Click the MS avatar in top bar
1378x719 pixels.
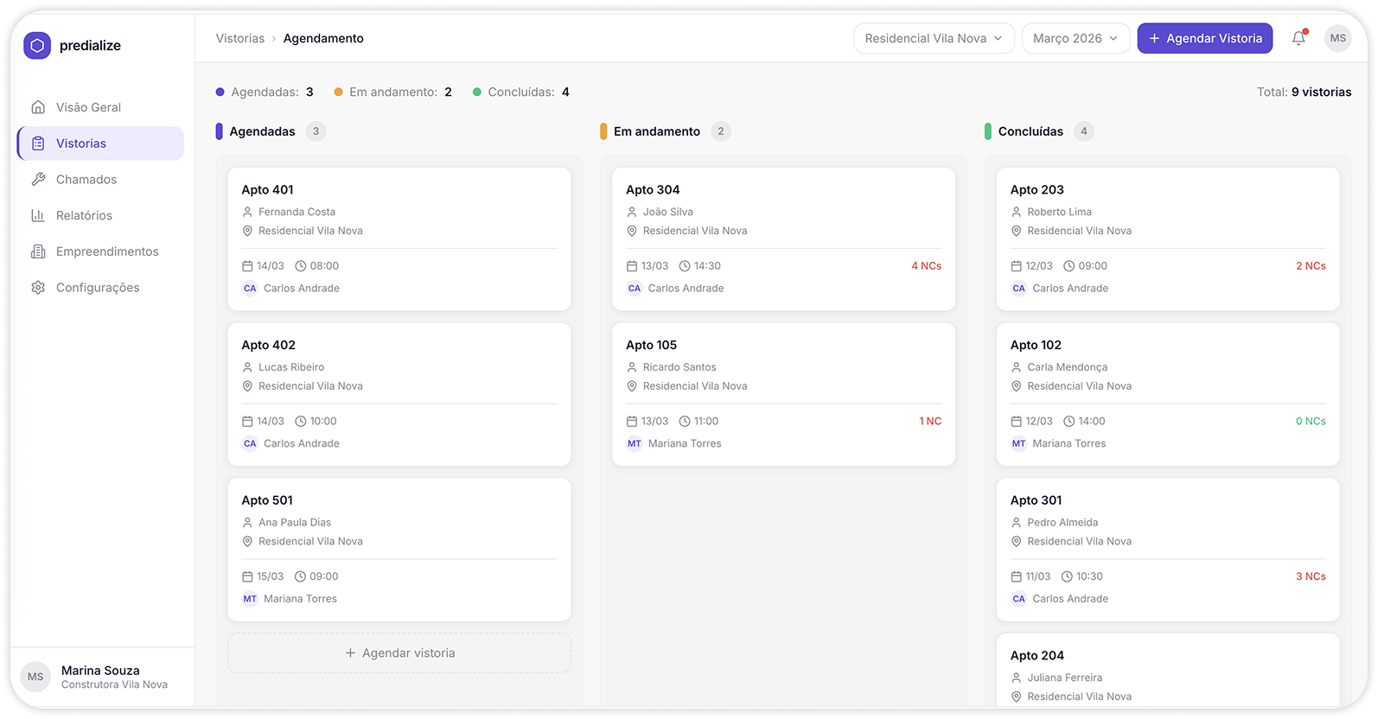1337,38
